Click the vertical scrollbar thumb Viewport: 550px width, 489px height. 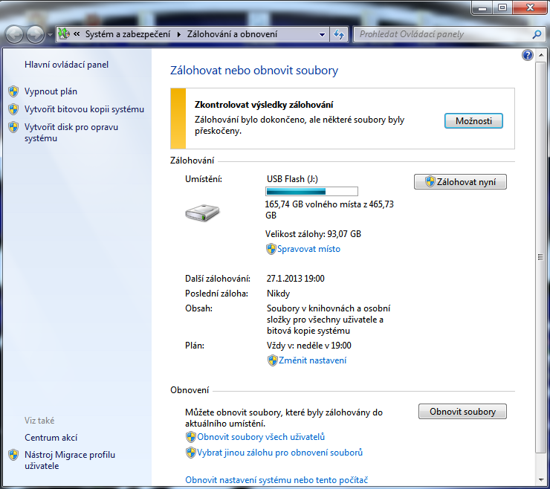540,257
